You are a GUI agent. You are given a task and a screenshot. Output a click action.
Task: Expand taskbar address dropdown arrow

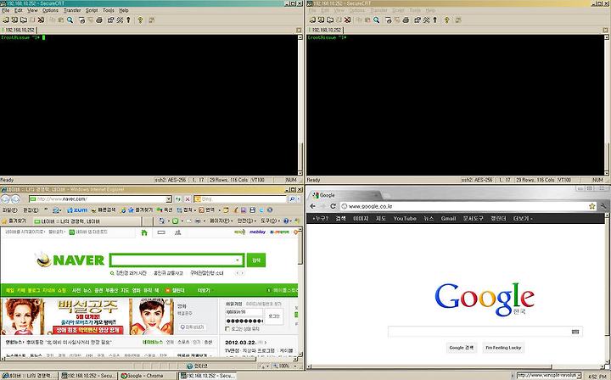point(580,376)
